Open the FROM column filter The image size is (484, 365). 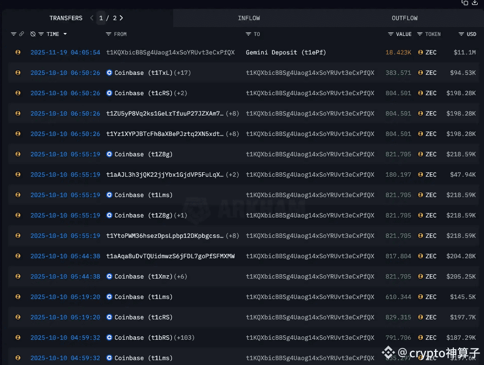point(109,34)
